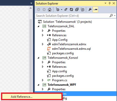This screenshot has height=101, width=117.
Task: Click the Collapse All icon
Action: tap(77, 9)
